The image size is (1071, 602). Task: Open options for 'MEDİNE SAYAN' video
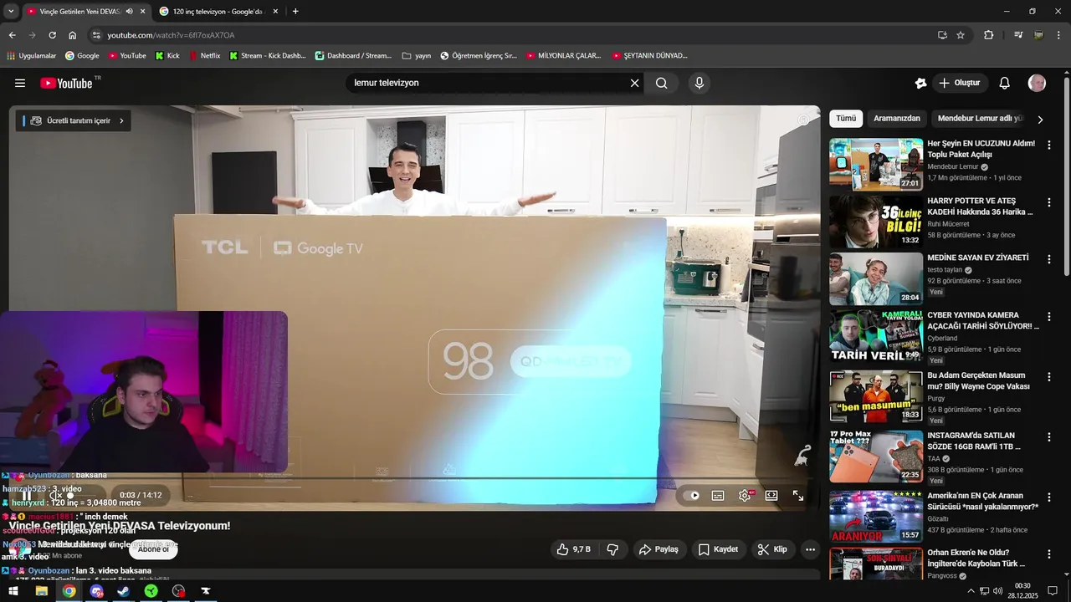coord(1049,259)
